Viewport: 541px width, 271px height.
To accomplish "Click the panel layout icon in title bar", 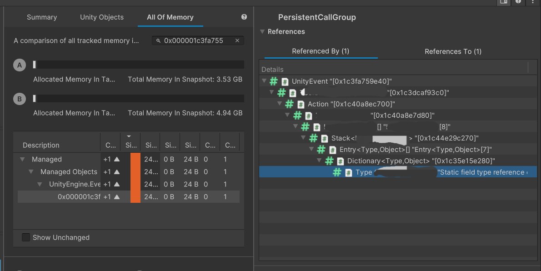I will (503, 3).
